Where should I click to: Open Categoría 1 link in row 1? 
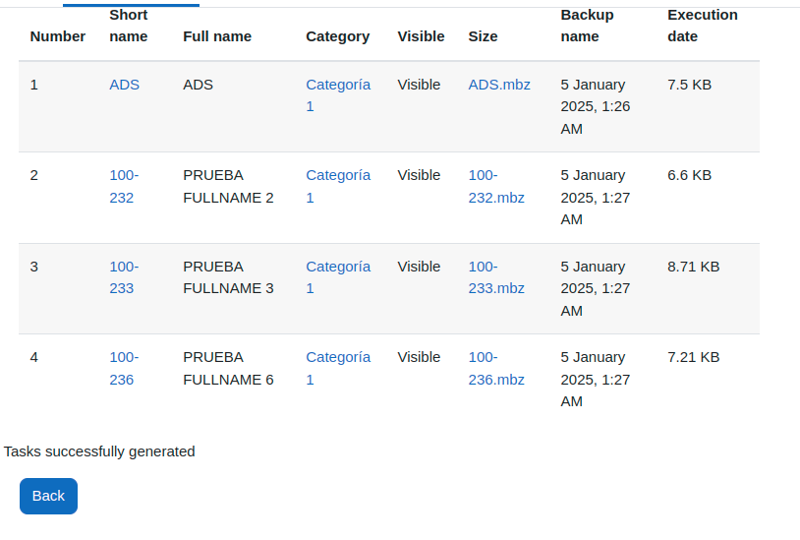(338, 95)
